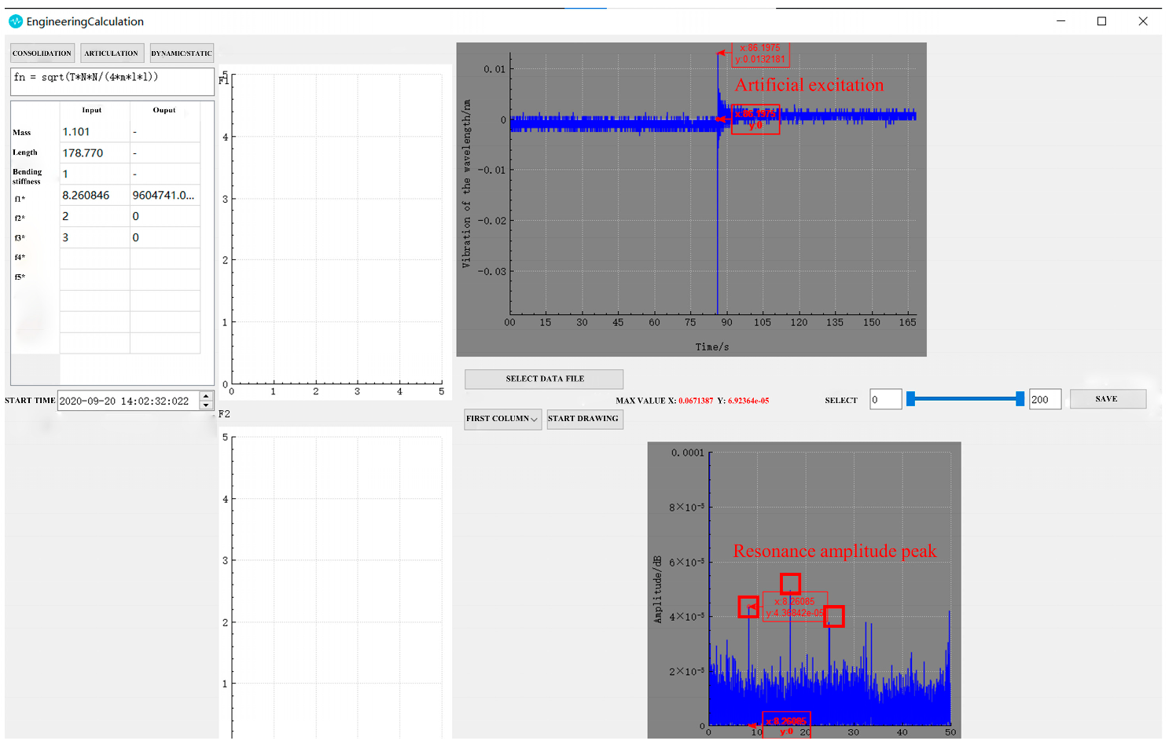The width and height of the screenshot is (1169, 748).
Task: Click the START TIME date field
Action: coord(127,401)
